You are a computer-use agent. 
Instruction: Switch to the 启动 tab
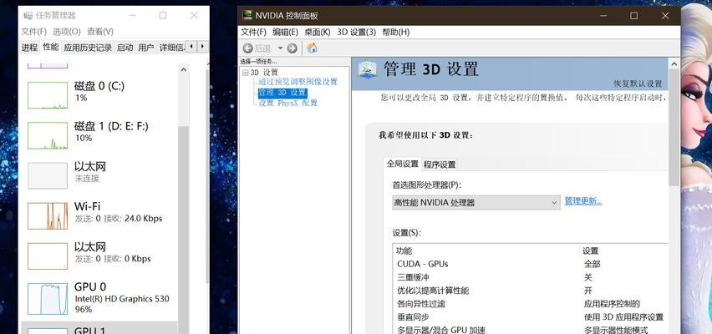tap(125, 48)
